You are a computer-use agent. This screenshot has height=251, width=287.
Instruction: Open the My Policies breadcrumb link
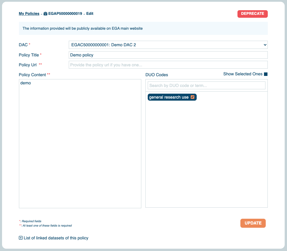pos(29,14)
